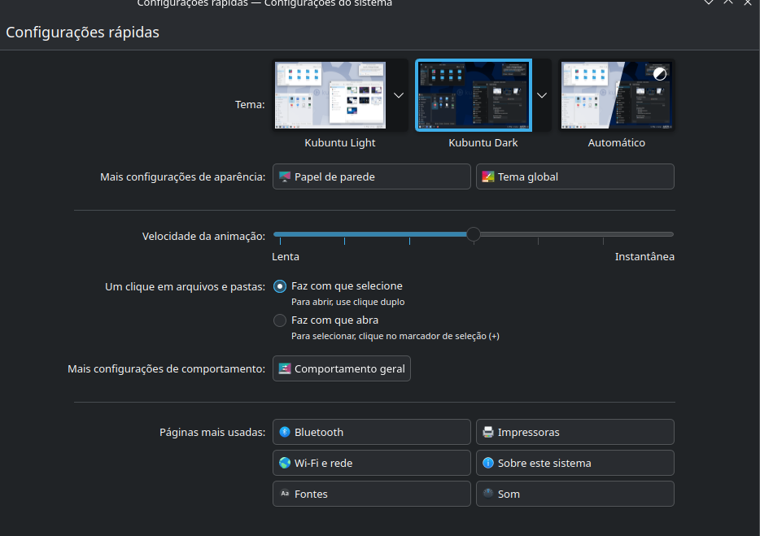Click the 'Velocidade da animação:' label

pos(203,237)
